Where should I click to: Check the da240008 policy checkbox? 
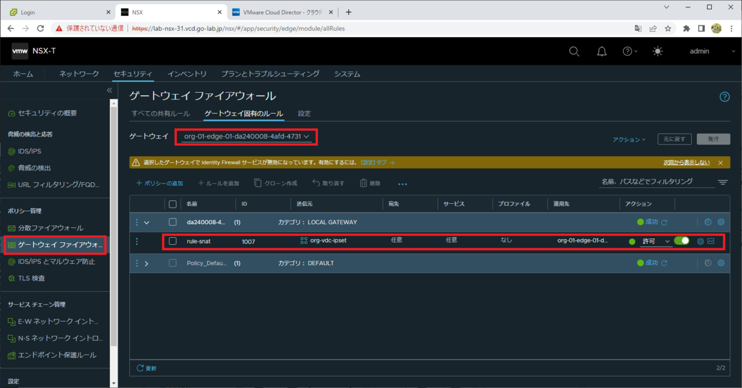[173, 222]
